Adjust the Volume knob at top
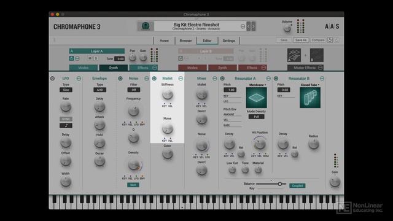The image size is (393, 221). tap(287, 28)
